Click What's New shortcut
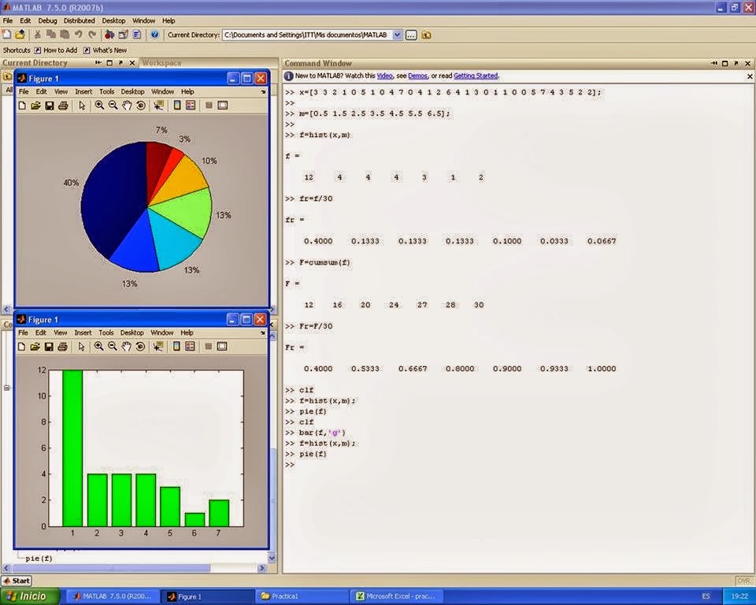The image size is (756, 605). 105,50
